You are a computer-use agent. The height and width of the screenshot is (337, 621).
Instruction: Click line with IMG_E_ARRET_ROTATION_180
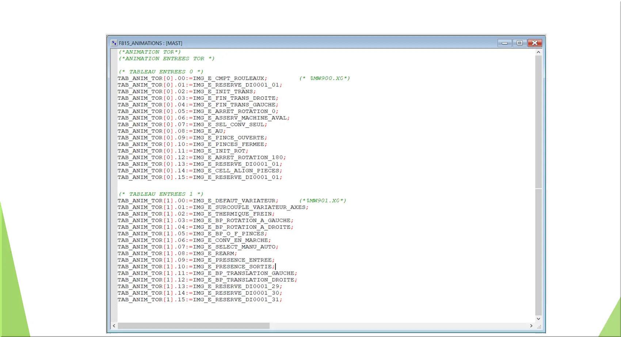(x=202, y=157)
